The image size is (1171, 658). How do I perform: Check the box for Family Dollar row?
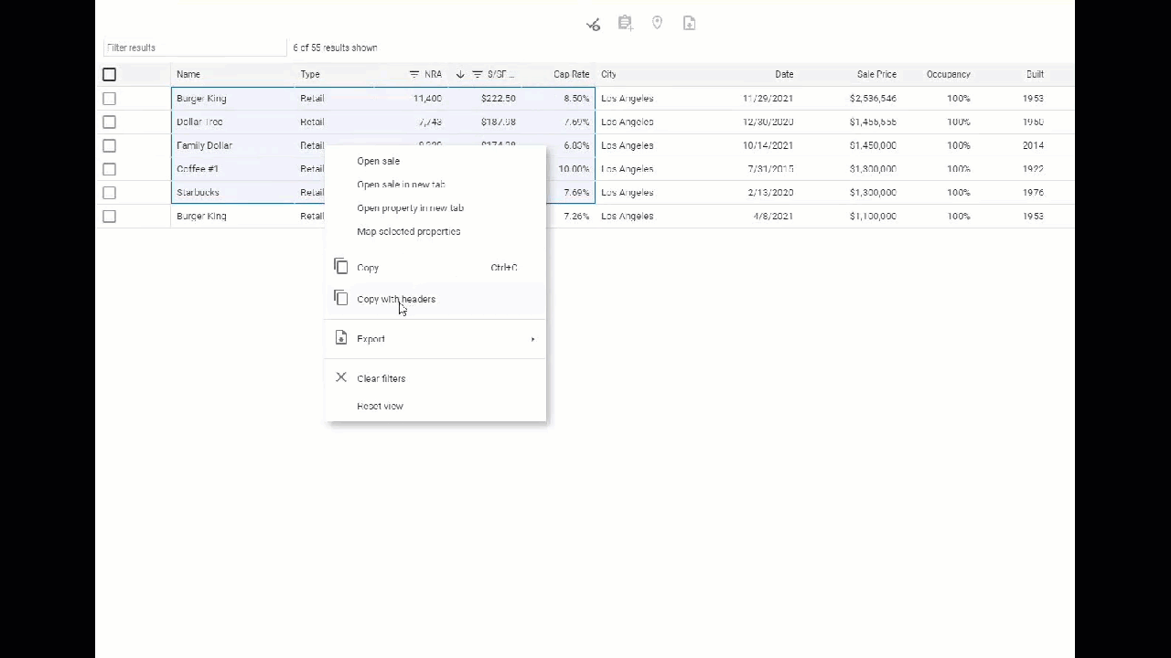point(109,145)
